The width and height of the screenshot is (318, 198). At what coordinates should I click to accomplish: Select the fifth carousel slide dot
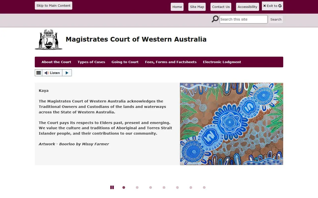[x=177, y=187]
